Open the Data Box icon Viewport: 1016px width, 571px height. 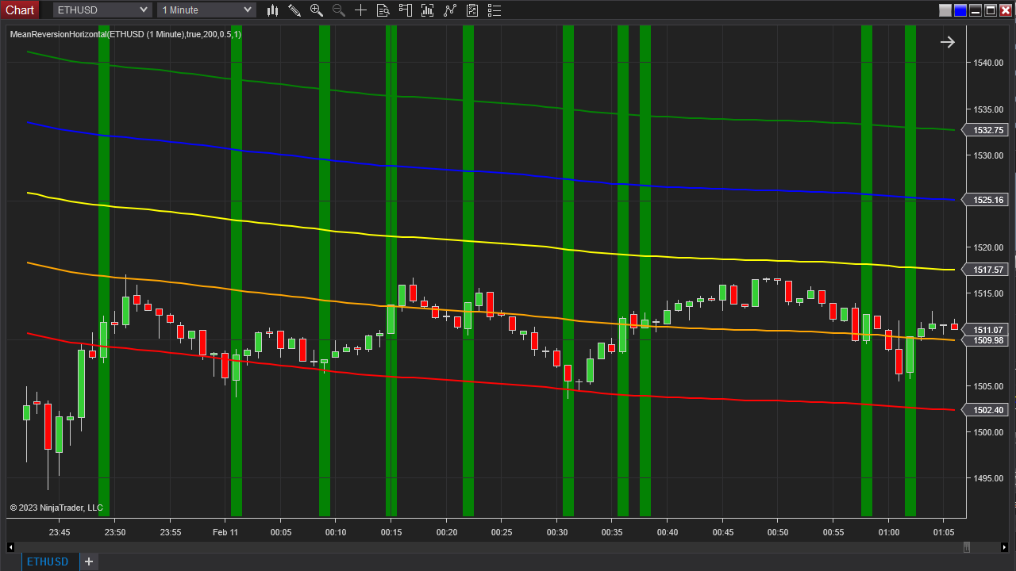click(x=383, y=10)
